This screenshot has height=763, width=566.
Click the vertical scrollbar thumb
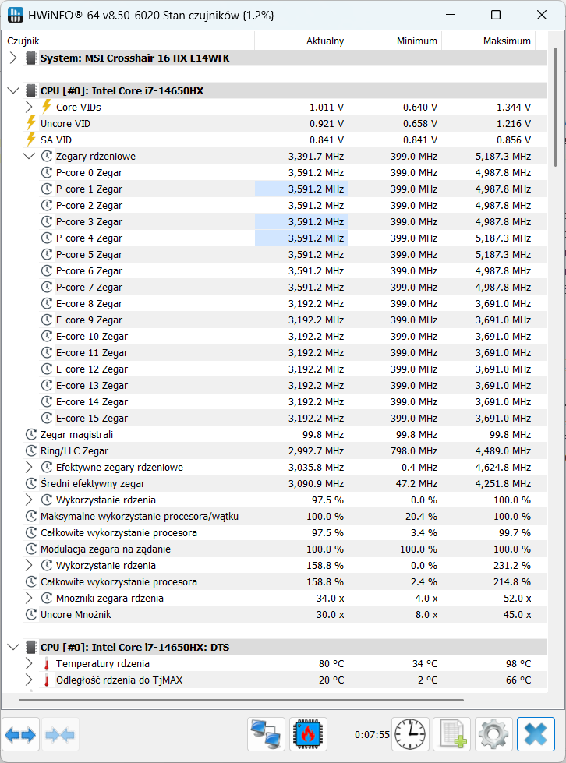click(555, 107)
